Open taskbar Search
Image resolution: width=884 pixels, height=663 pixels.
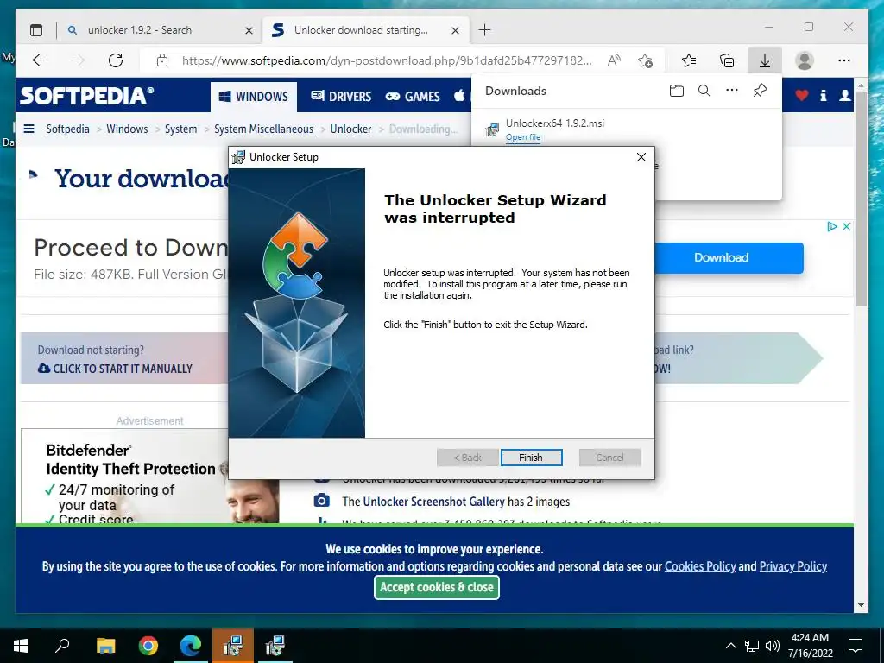62,646
